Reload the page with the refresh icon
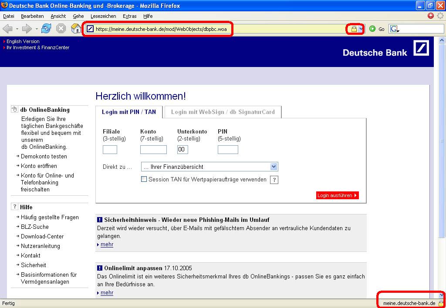Screen dimensions: 446x308 click(46, 28)
